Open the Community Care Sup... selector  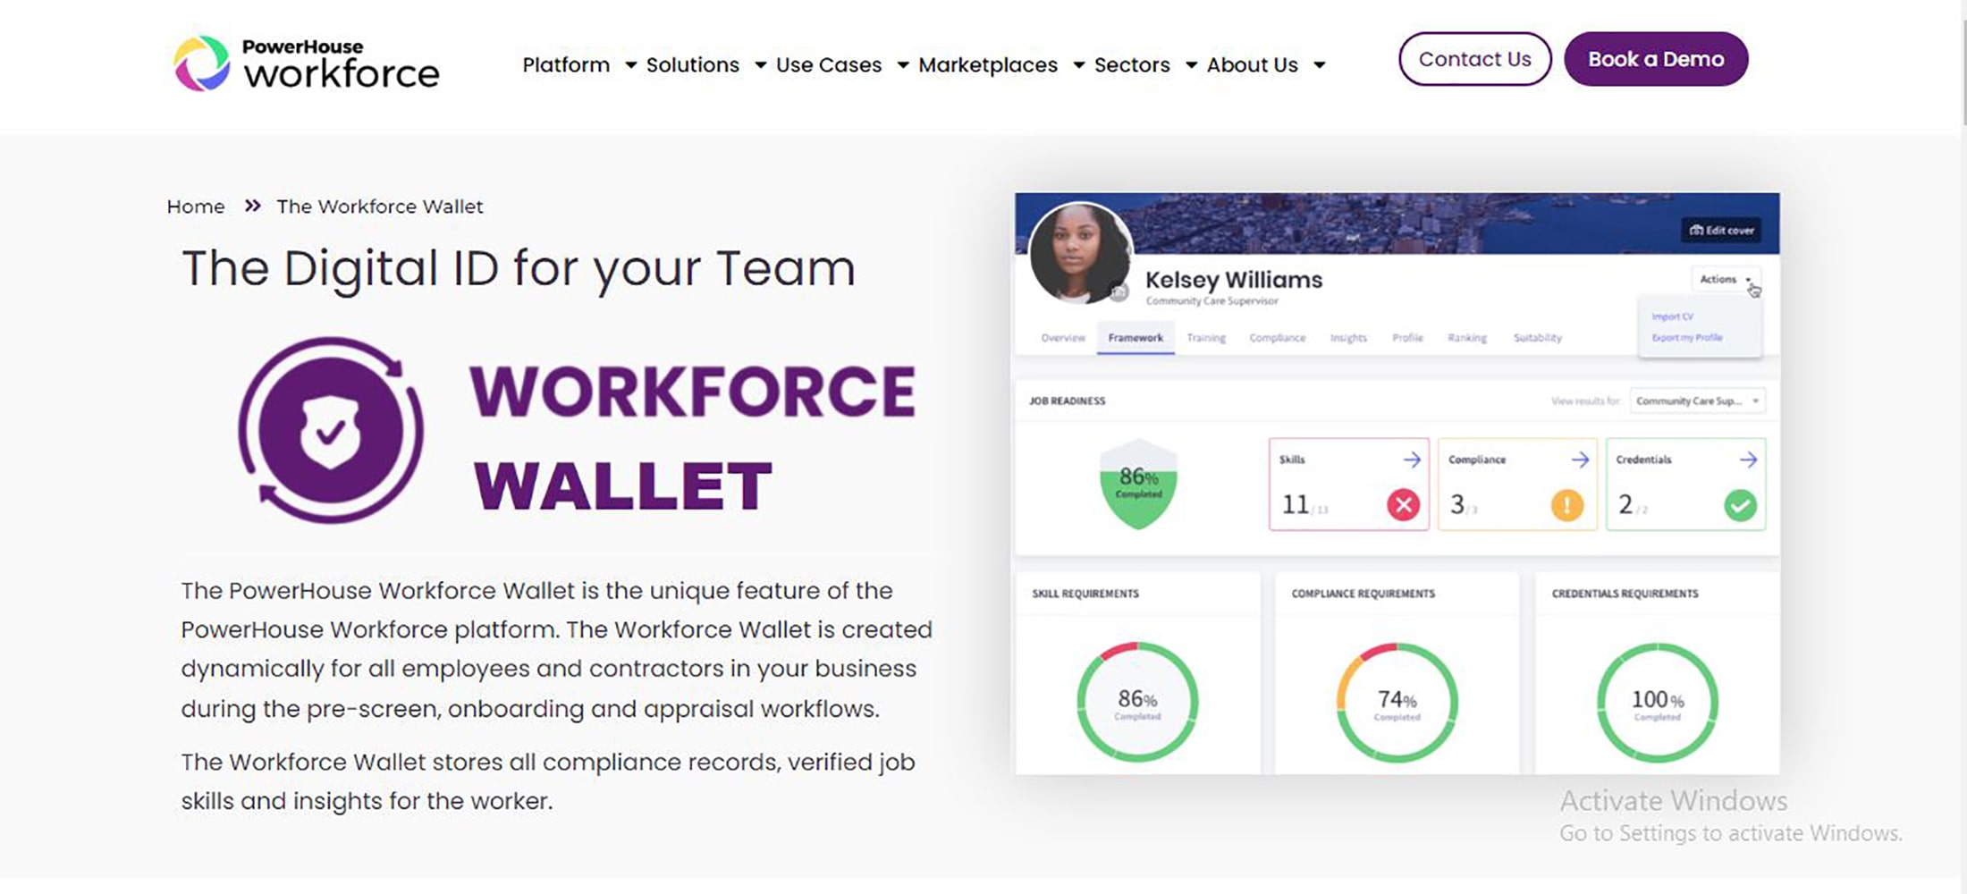tap(1696, 401)
